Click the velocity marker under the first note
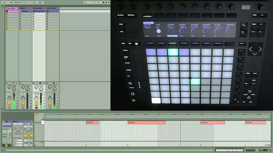Image resolution: width=273 pixels, height=153 pixels. click(86, 145)
